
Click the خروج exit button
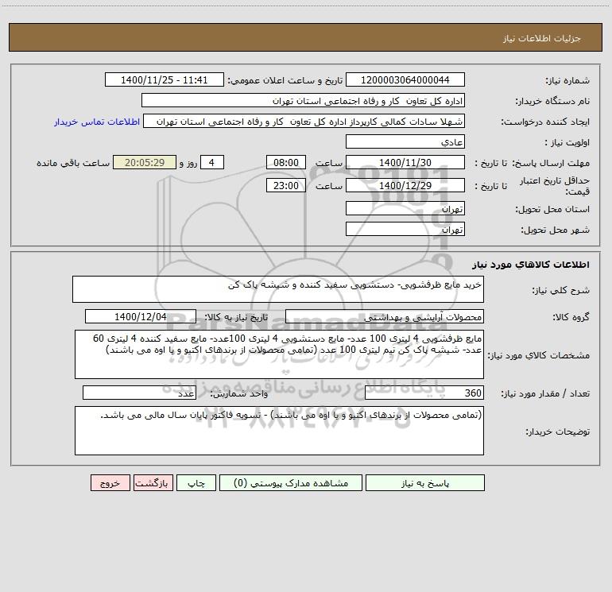[x=110, y=482]
